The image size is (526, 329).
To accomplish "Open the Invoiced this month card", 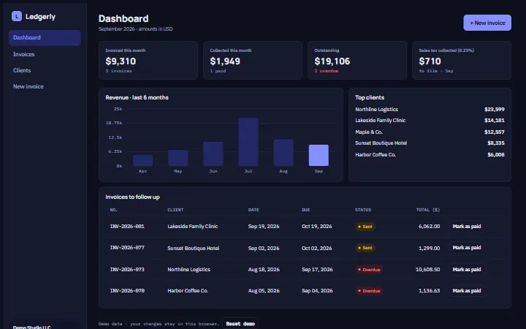I will [x=148, y=61].
